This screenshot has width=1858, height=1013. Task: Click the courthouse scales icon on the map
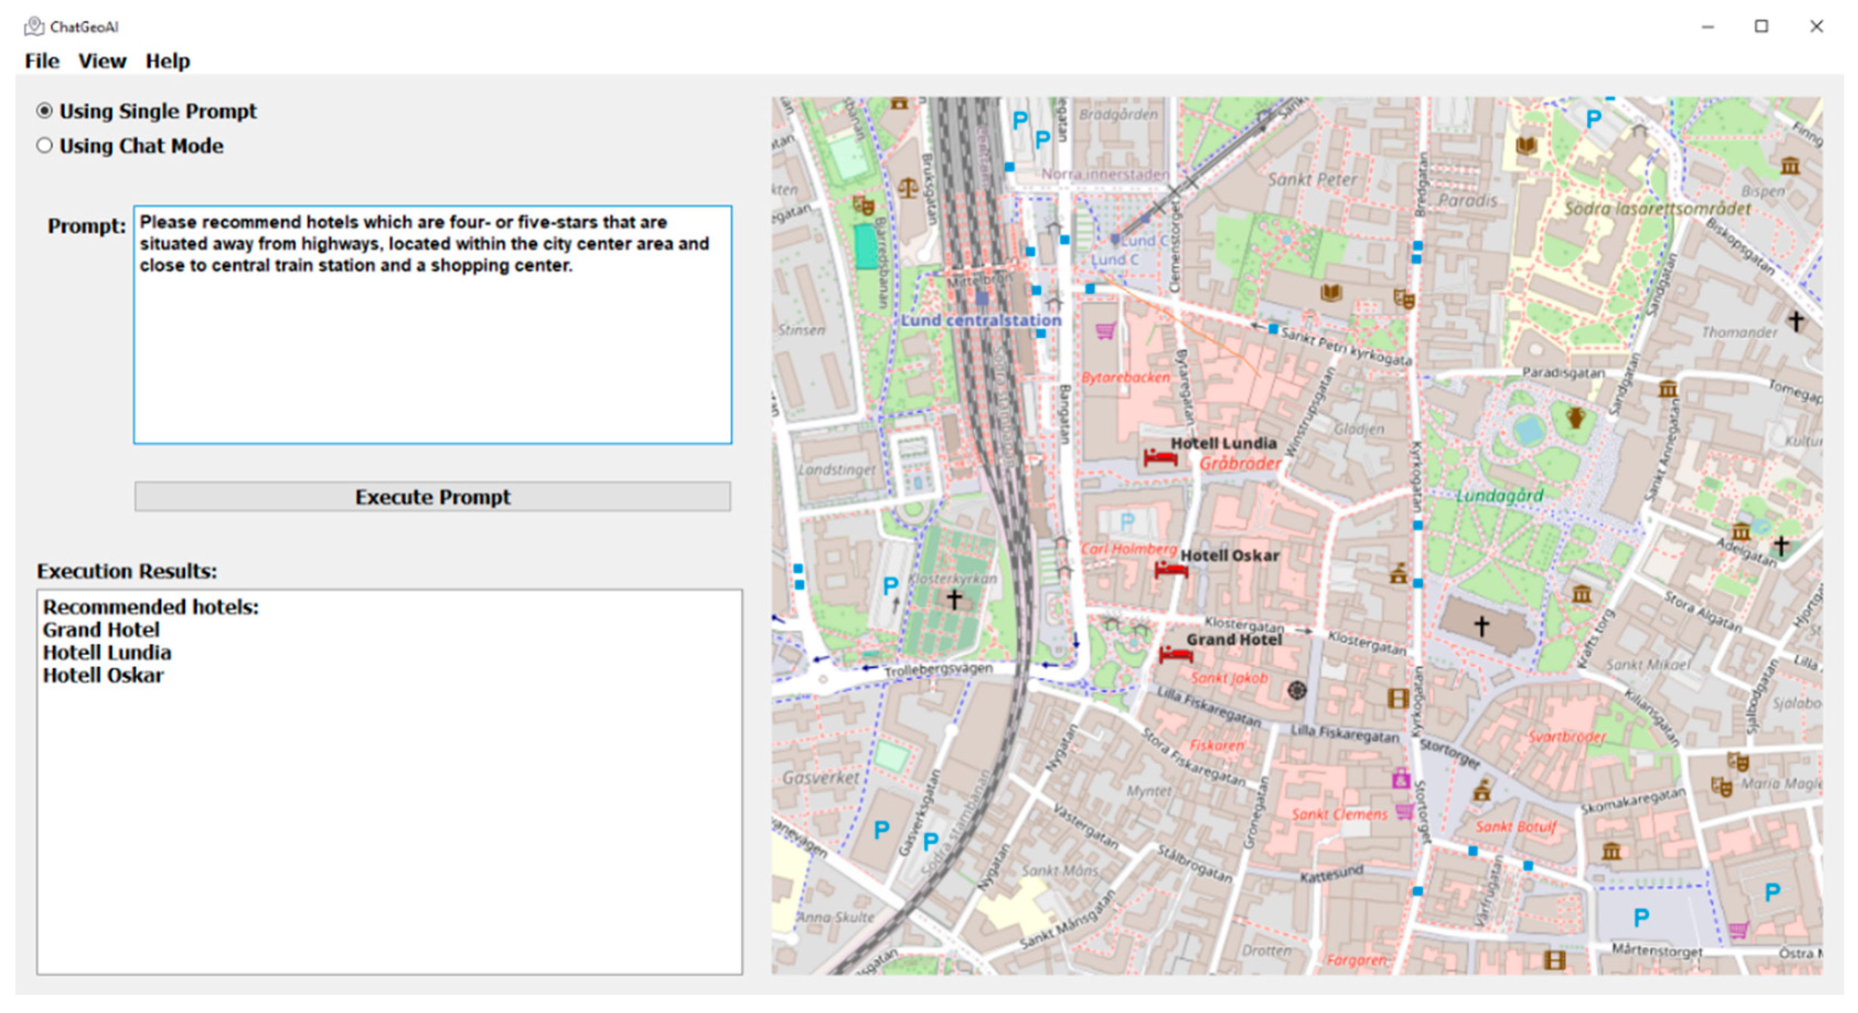[x=907, y=190]
